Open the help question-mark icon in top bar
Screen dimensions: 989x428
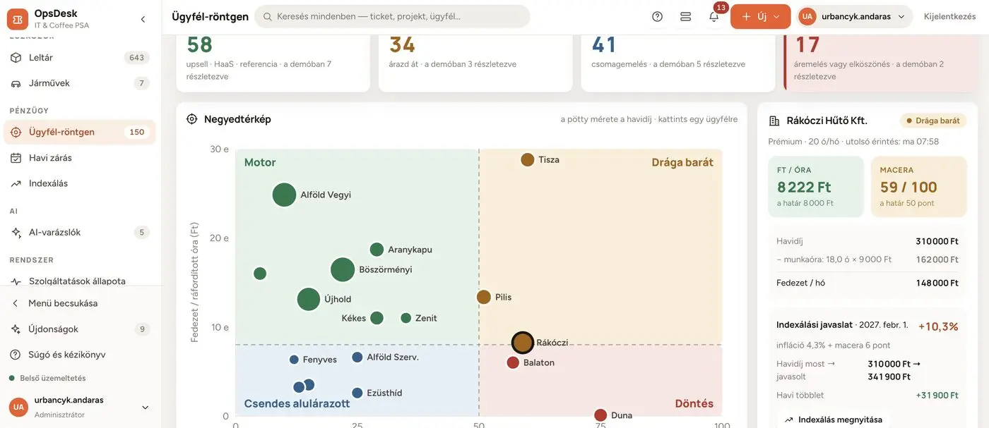click(657, 16)
